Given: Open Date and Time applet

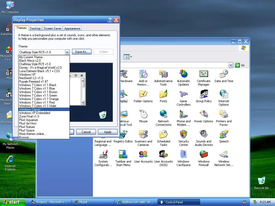Looking at the screenshot, I should pos(224,76).
